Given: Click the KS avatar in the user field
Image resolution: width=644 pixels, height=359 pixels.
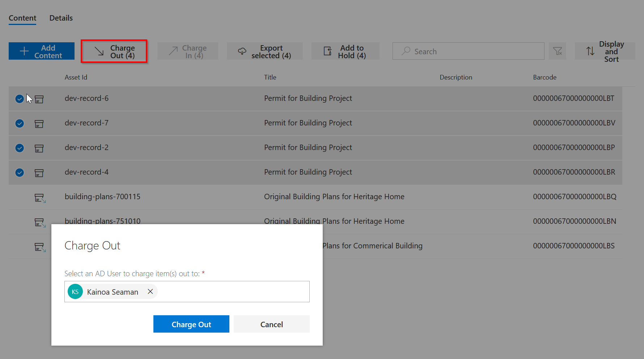Looking at the screenshot, I should 75,292.
